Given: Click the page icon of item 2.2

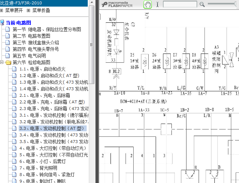Looking at the screenshot, I should pos(14,102).
